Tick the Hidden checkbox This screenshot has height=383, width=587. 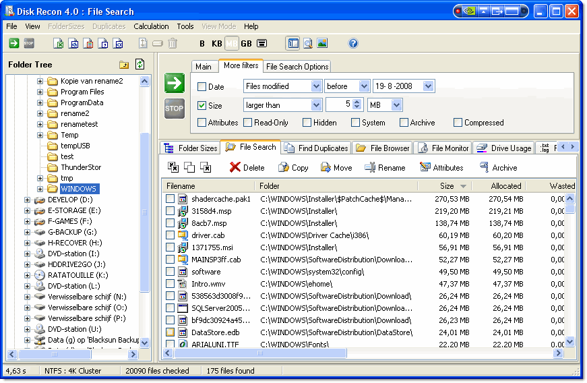[307, 123]
